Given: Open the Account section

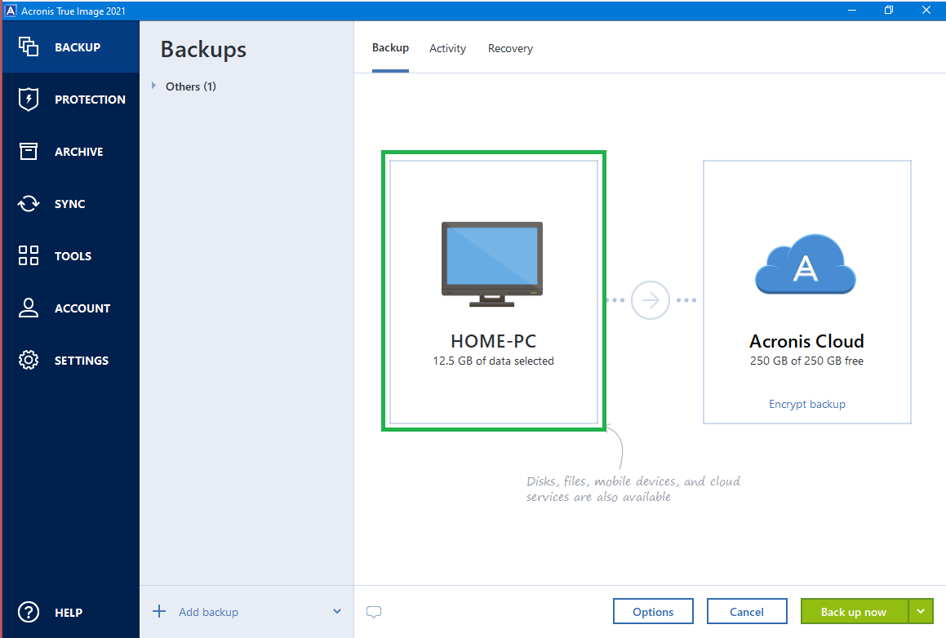Looking at the screenshot, I should (x=70, y=308).
